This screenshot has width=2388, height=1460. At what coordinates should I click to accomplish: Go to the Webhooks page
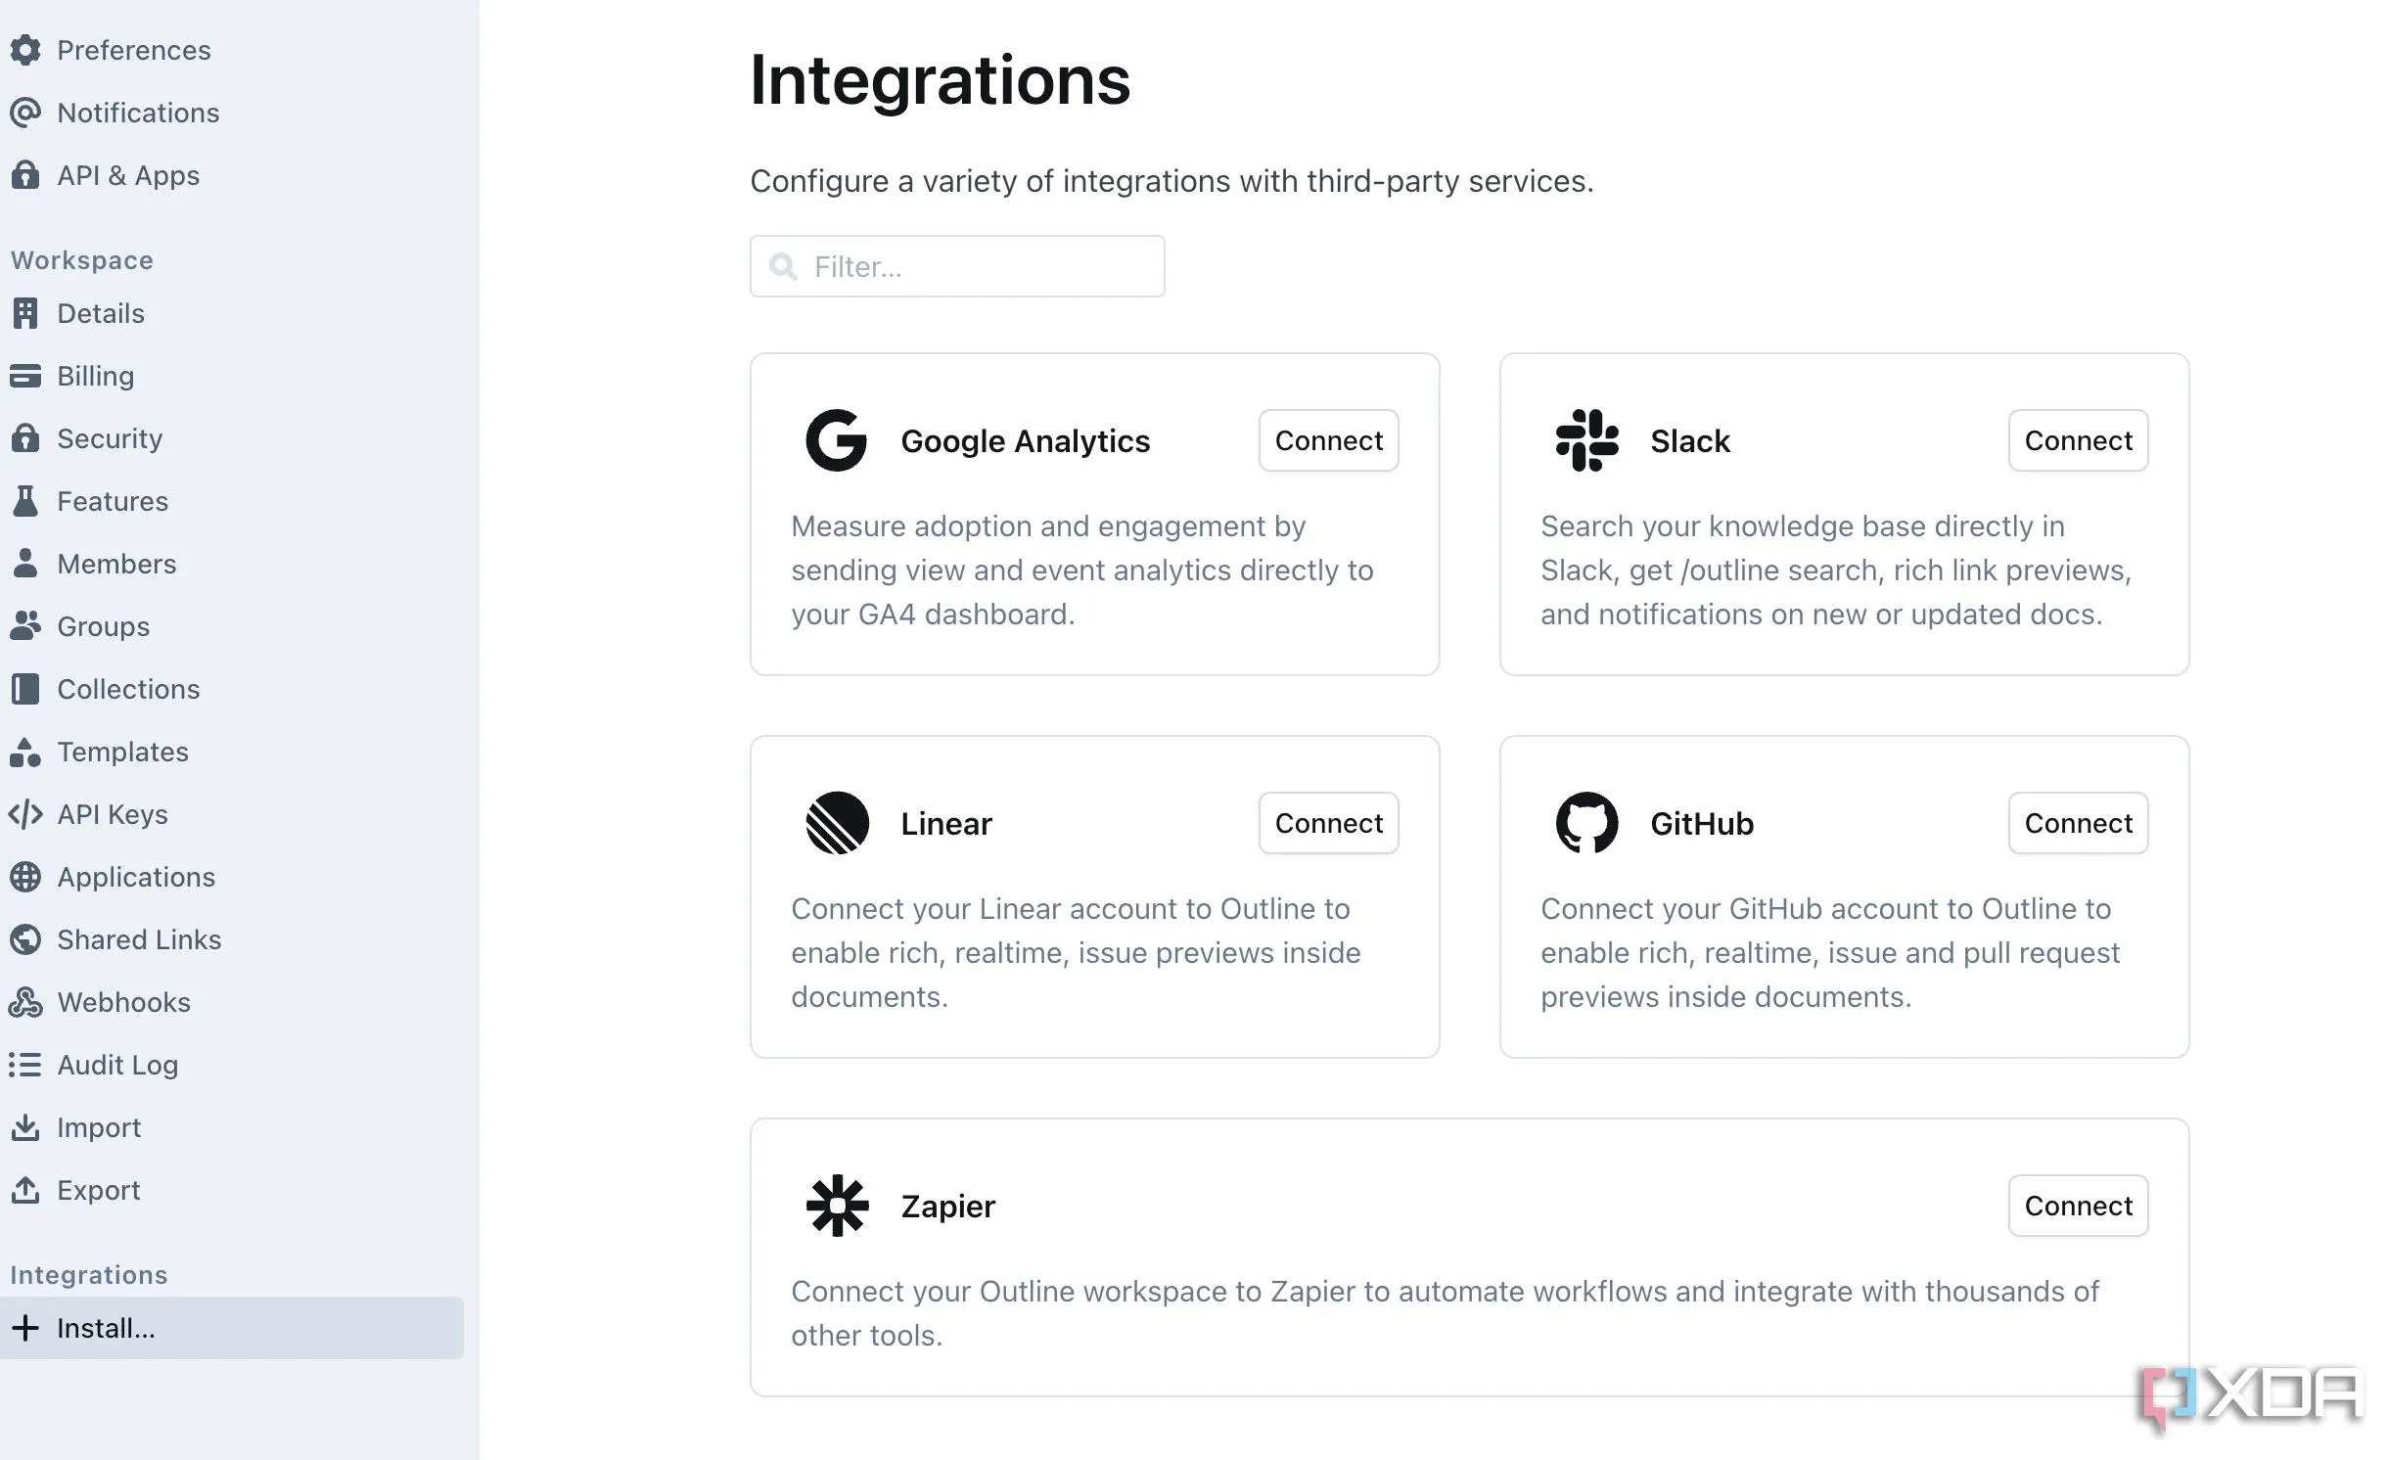click(232, 1002)
